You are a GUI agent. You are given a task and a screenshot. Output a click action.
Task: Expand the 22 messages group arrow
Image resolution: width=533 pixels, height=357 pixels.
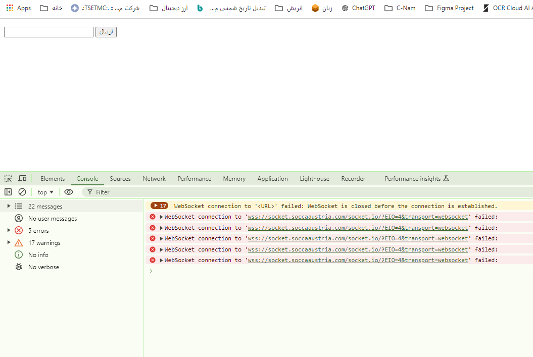(9, 206)
